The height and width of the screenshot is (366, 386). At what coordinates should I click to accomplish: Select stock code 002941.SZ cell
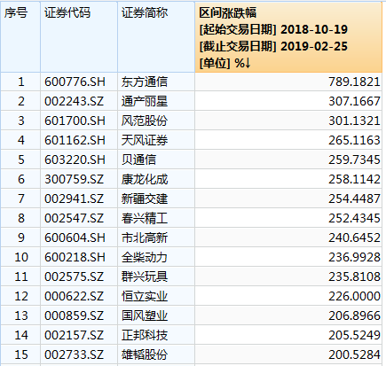pos(79,199)
